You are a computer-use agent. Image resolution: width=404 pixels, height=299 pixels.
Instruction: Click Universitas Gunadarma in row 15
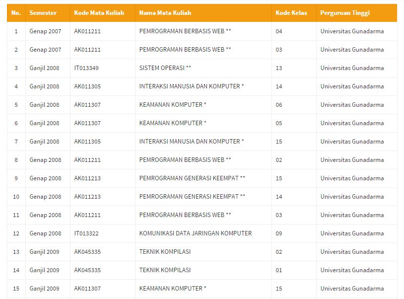(352, 289)
